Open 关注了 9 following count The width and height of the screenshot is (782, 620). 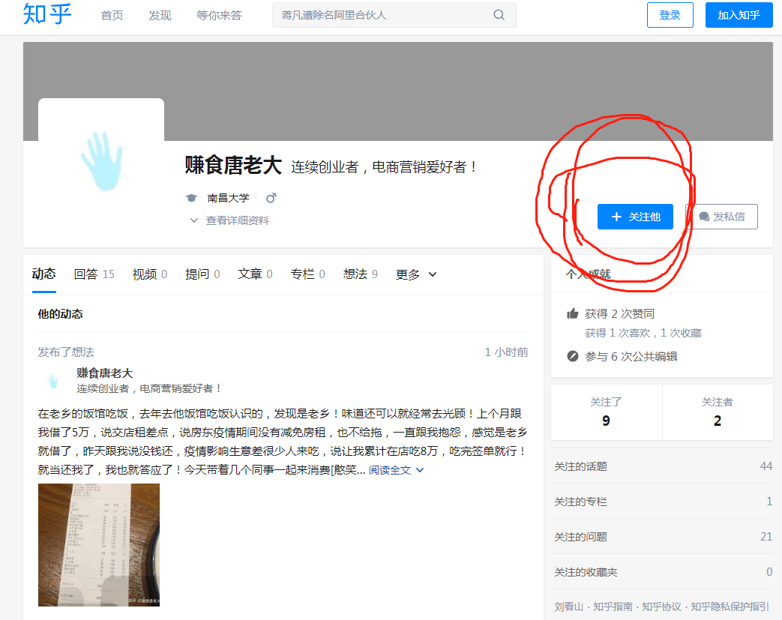606,412
